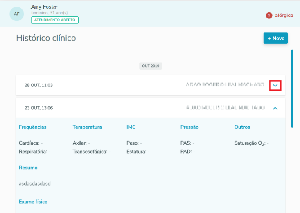Viewport: 300px width, 213px height.
Task: Click the ATENDIMENTO ABERTO status tag
Action: pos(55,20)
